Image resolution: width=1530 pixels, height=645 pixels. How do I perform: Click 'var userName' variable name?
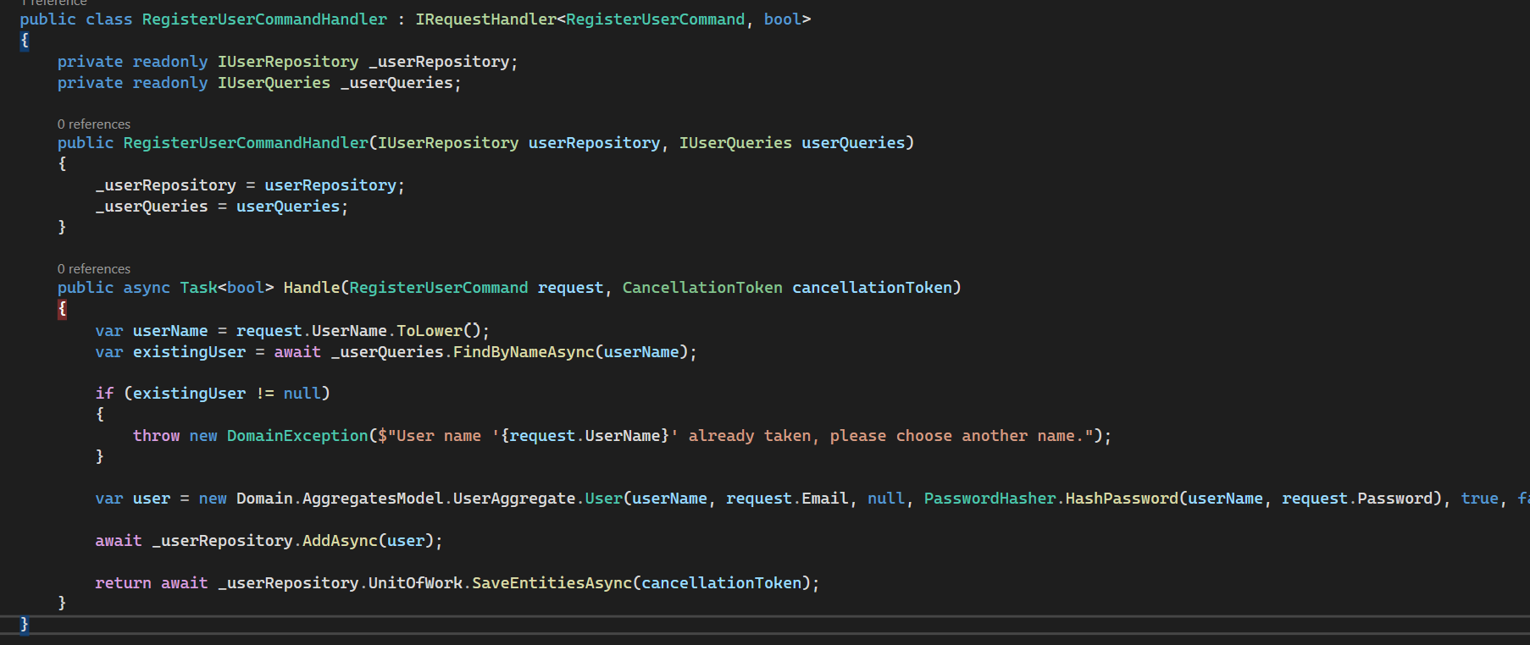pyautogui.click(x=170, y=331)
